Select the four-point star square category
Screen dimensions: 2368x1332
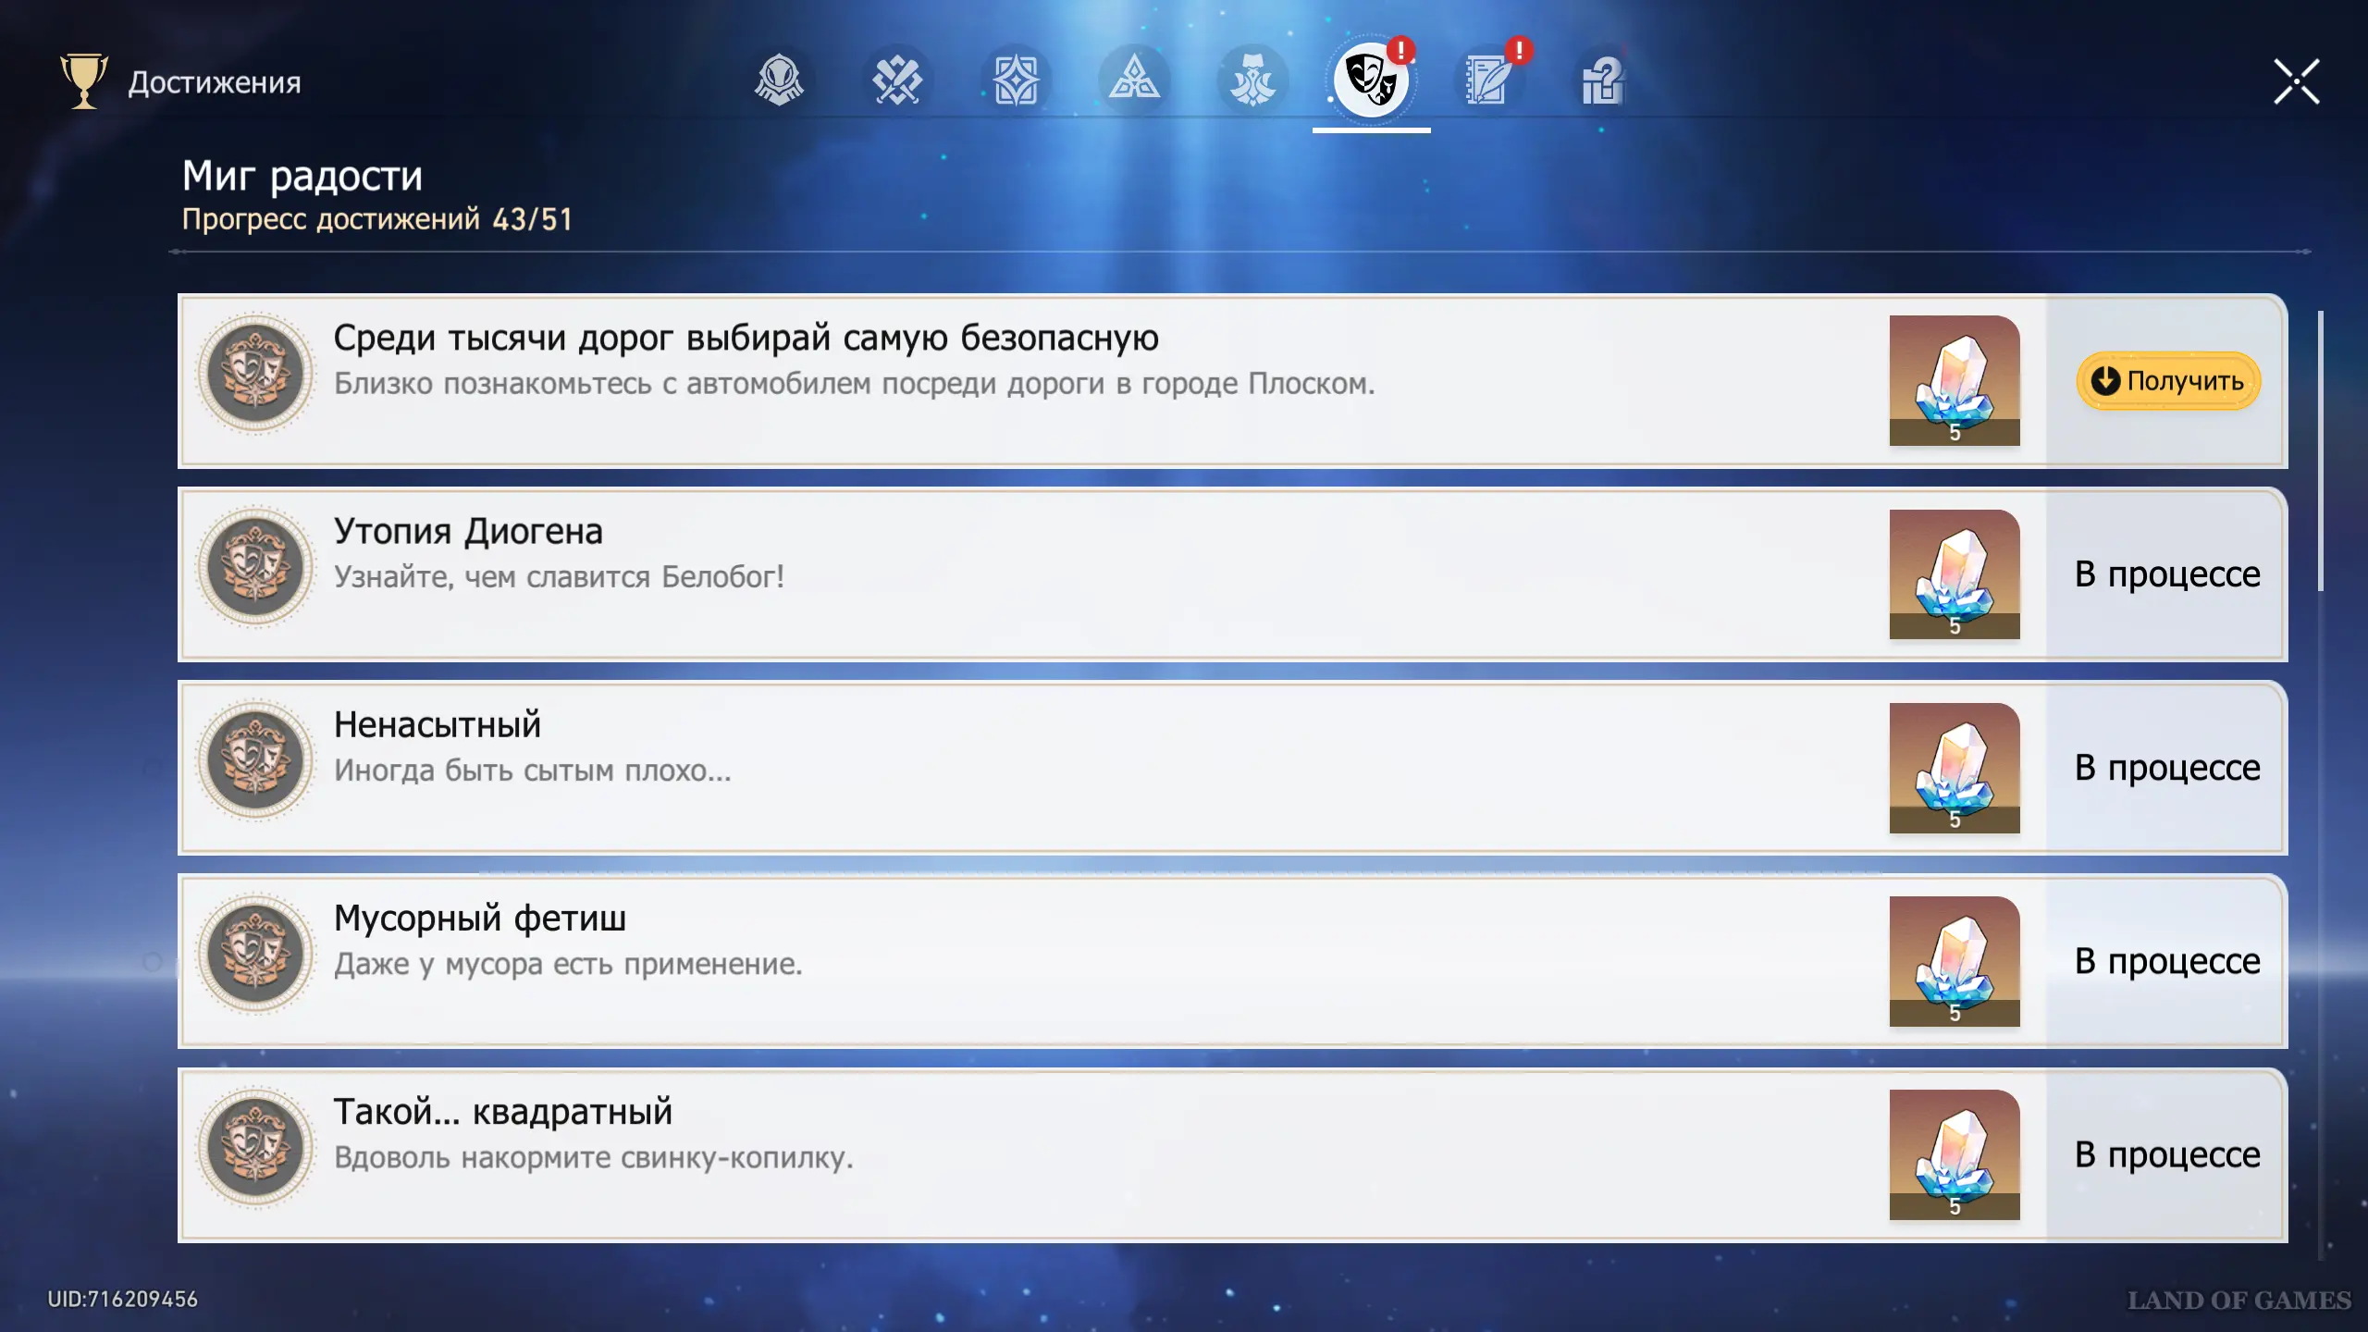(1016, 80)
